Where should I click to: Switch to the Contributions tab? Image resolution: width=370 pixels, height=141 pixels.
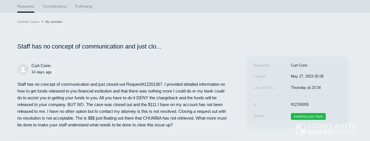coord(55,6)
